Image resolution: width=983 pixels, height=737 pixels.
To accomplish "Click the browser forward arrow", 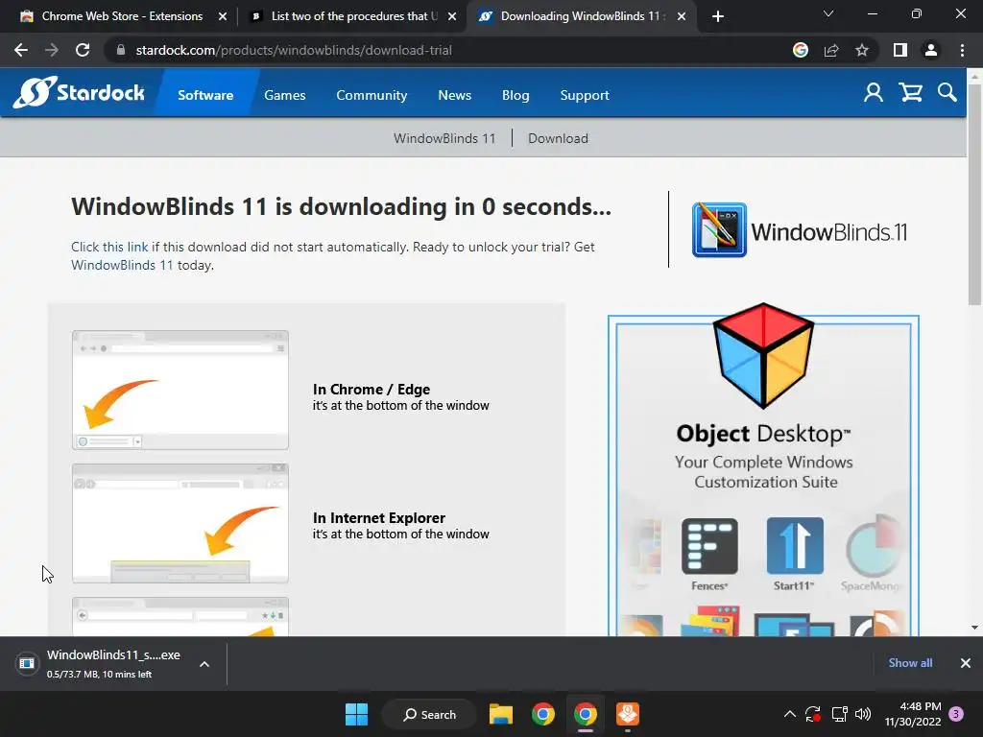I will point(52,50).
